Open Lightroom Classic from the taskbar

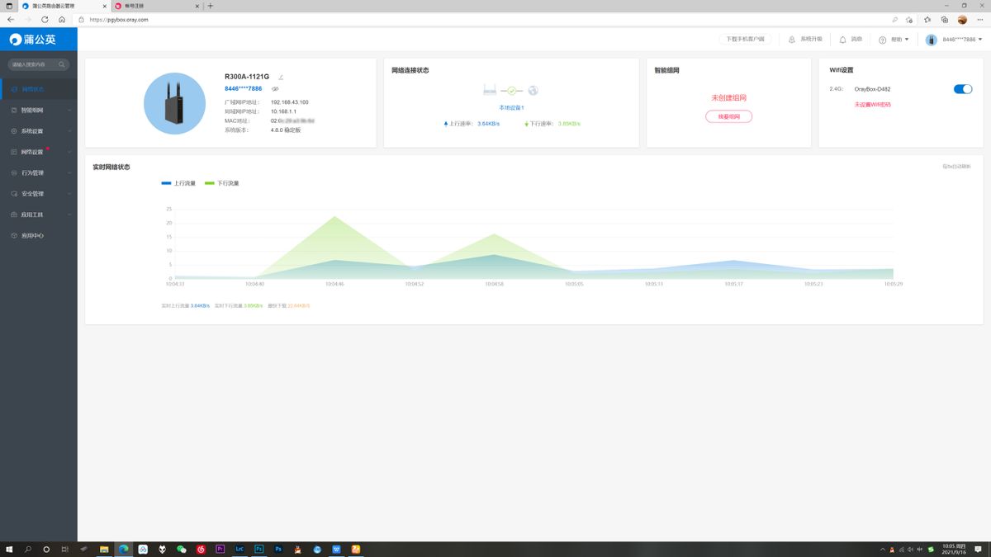[x=239, y=549]
